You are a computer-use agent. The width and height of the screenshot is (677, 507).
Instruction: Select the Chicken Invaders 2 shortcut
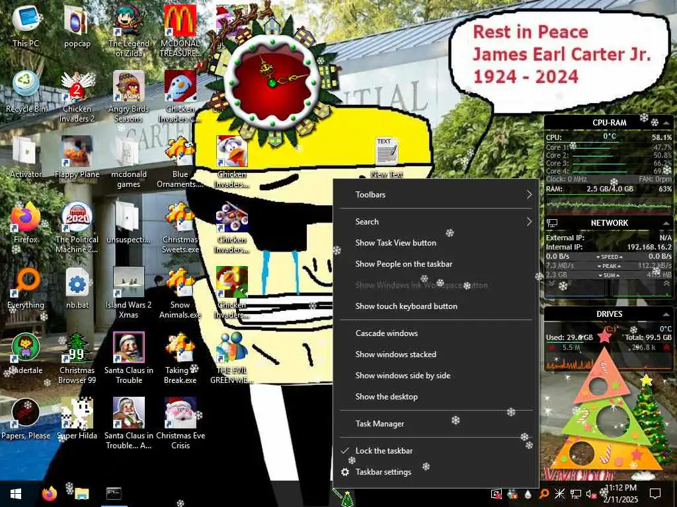point(77,96)
